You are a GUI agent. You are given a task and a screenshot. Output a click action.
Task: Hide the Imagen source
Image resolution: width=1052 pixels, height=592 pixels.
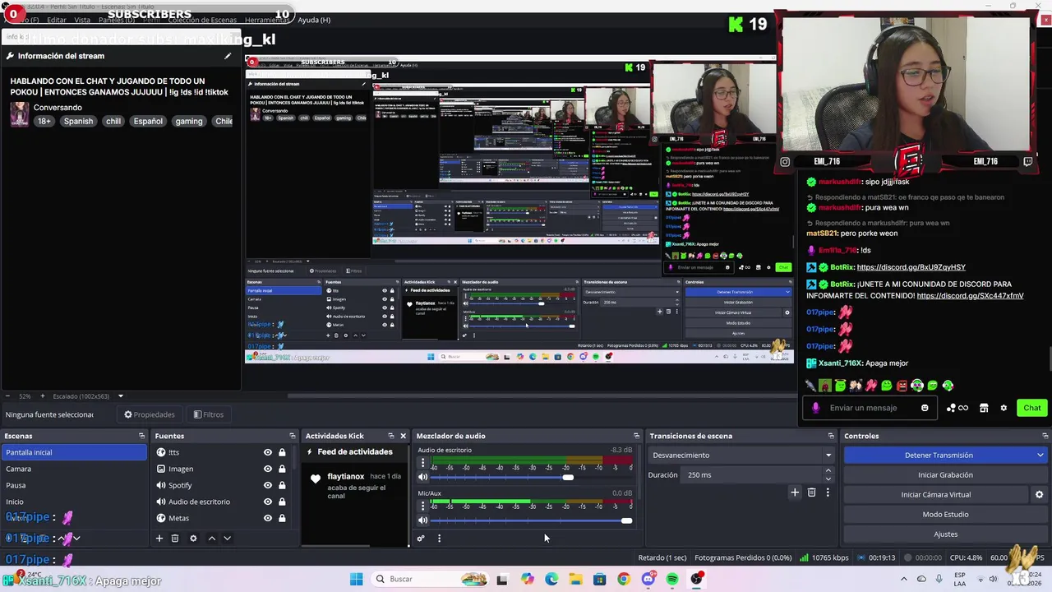[267, 469]
